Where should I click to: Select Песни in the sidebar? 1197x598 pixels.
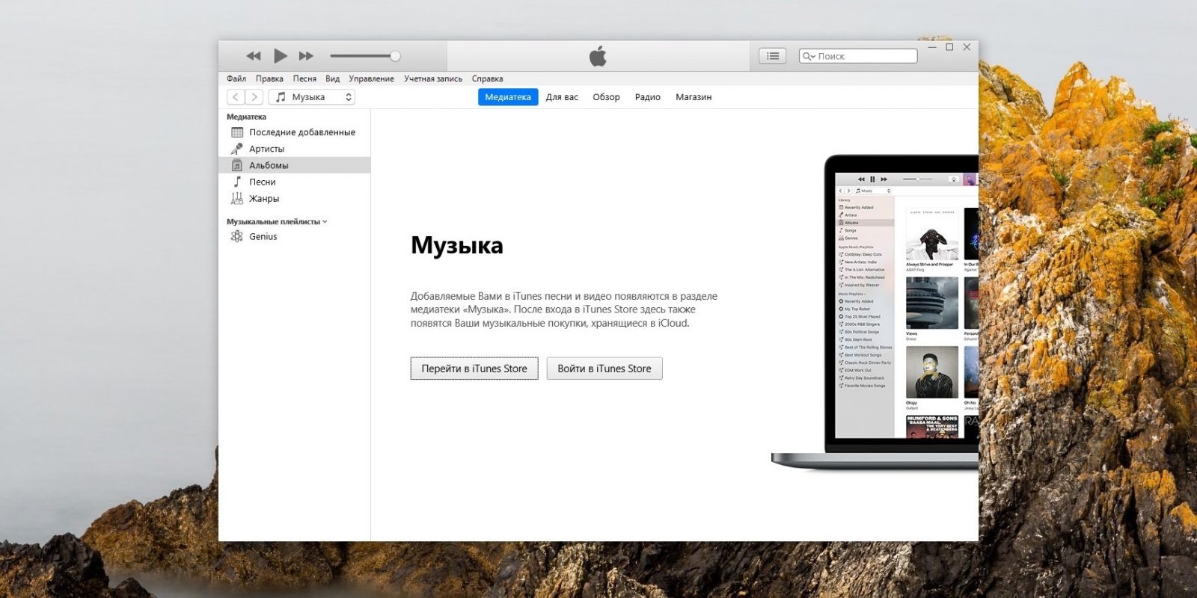pyautogui.click(x=294, y=182)
